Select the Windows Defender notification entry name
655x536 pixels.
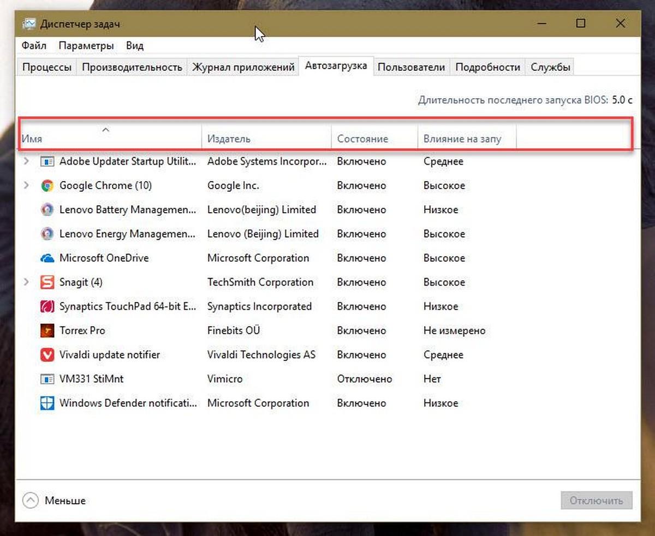click(128, 403)
